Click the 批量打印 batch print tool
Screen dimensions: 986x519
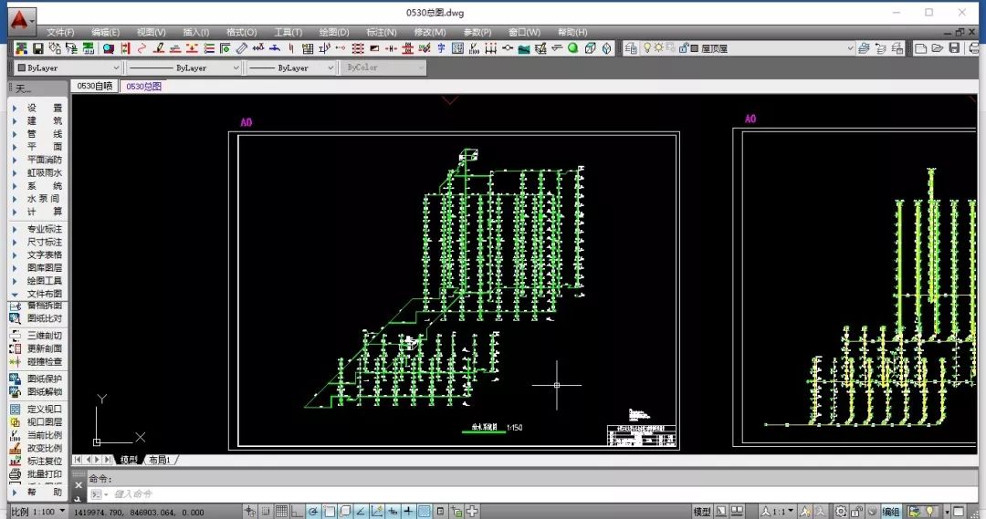[36, 474]
